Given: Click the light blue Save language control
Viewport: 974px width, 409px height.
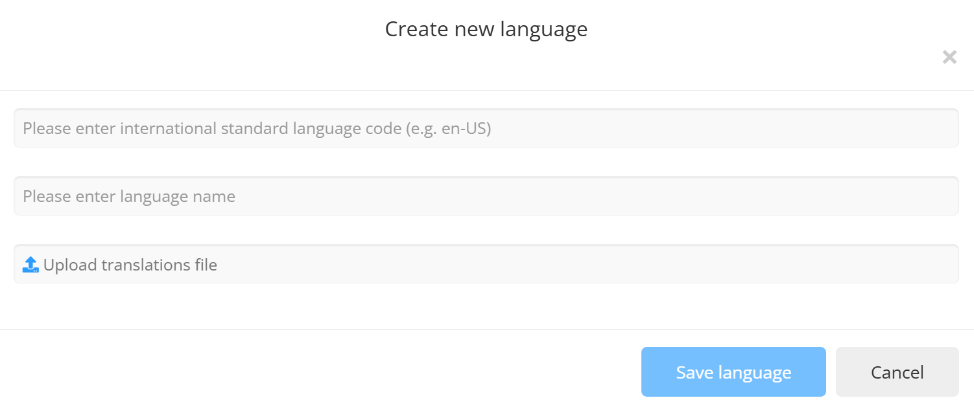Looking at the screenshot, I should 733,372.
